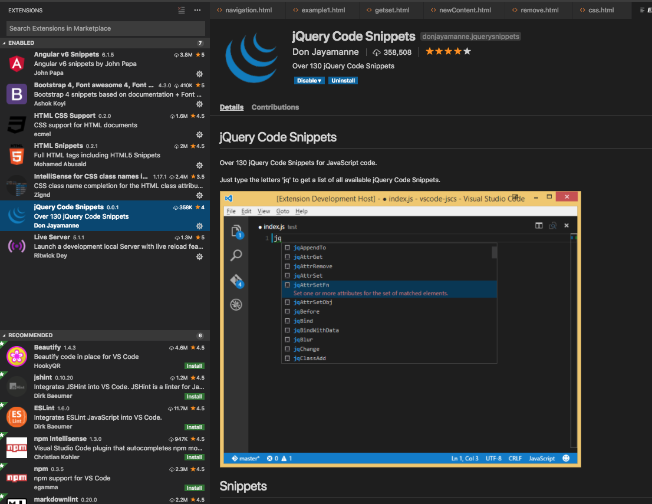Click the Angular v6 Snippets logo icon

pos(17,64)
